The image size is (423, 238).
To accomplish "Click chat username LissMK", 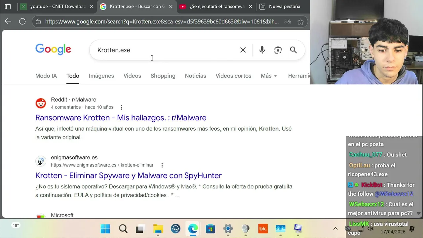I will click(359, 224).
